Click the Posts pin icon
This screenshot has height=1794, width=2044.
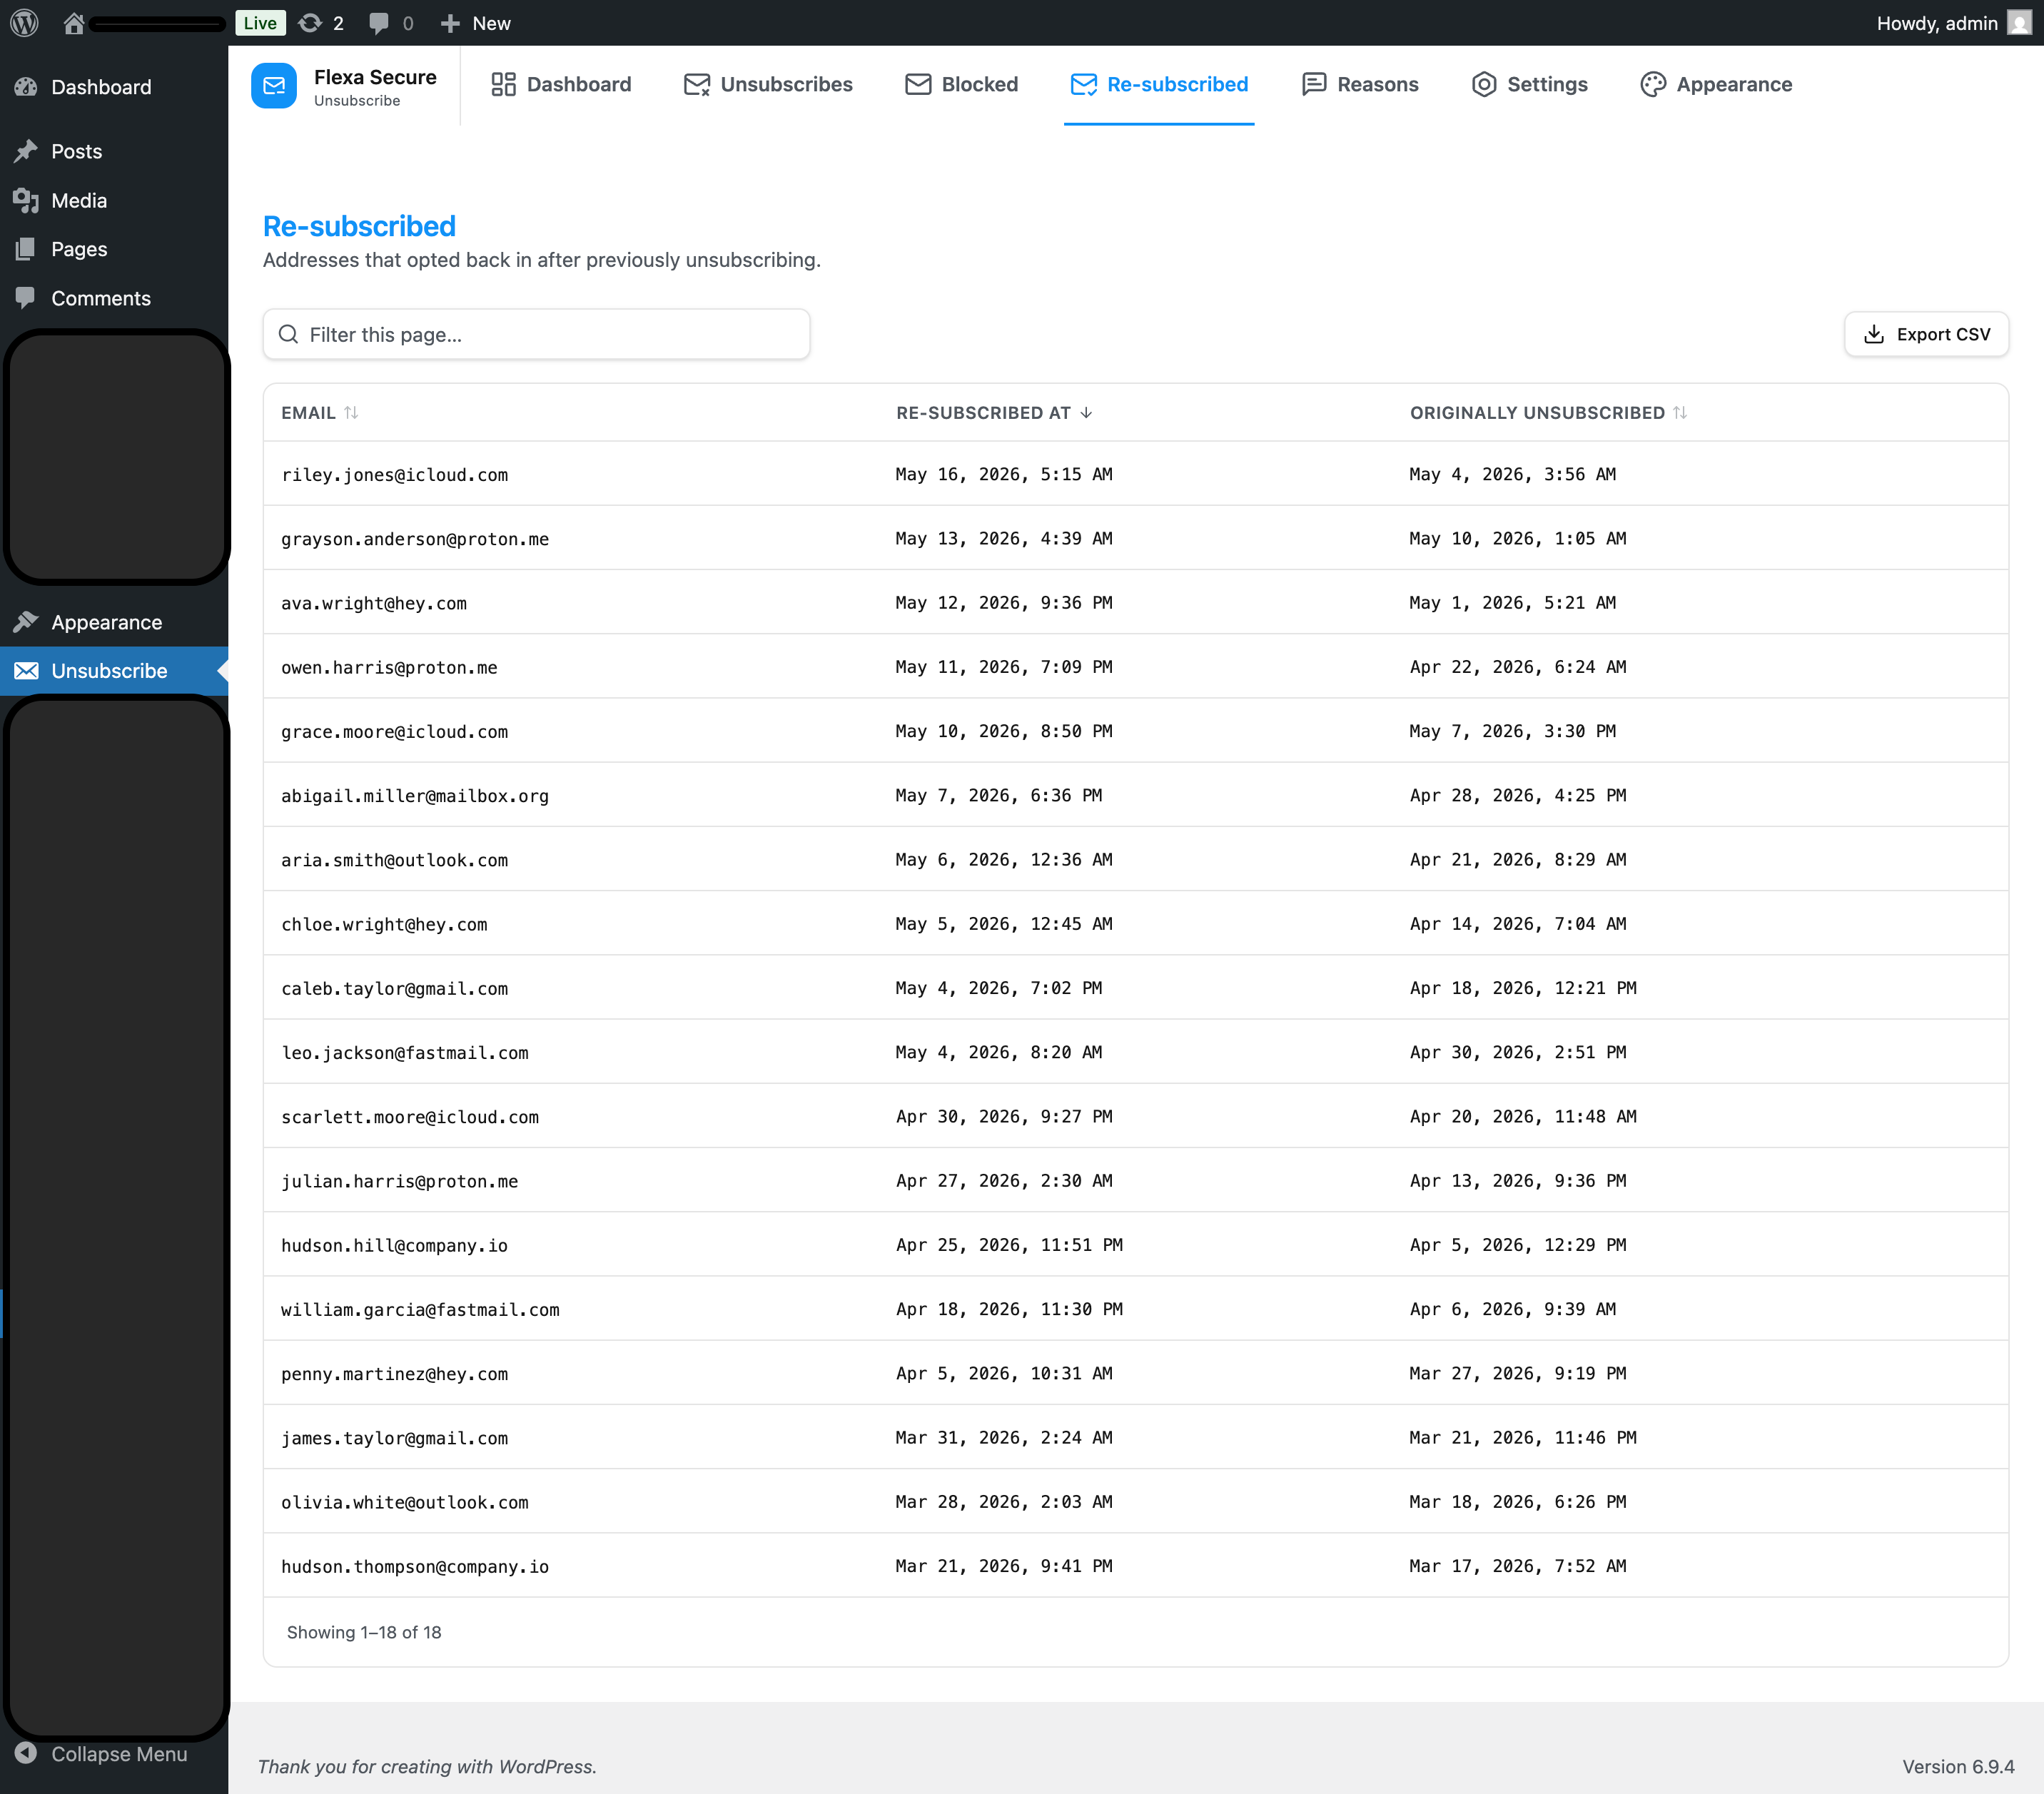(26, 151)
